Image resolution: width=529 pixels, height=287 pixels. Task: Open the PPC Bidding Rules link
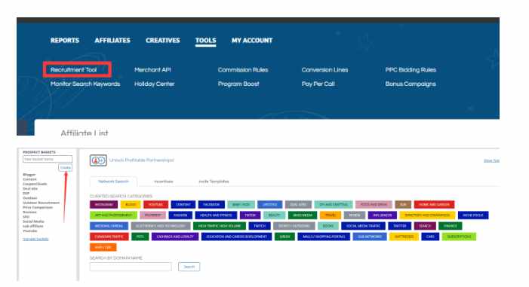[411, 70]
